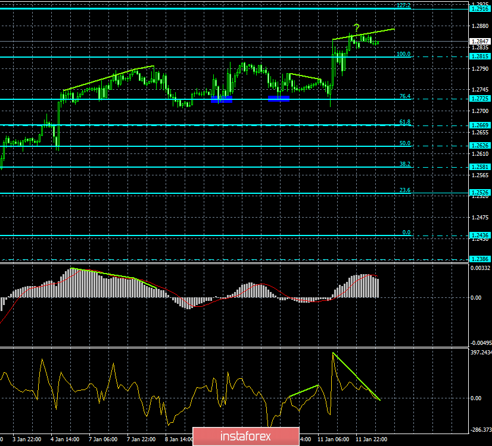Click the 1.2918 price tag on the axis
This screenshot has width=492, height=446.
tap(479, 8)
